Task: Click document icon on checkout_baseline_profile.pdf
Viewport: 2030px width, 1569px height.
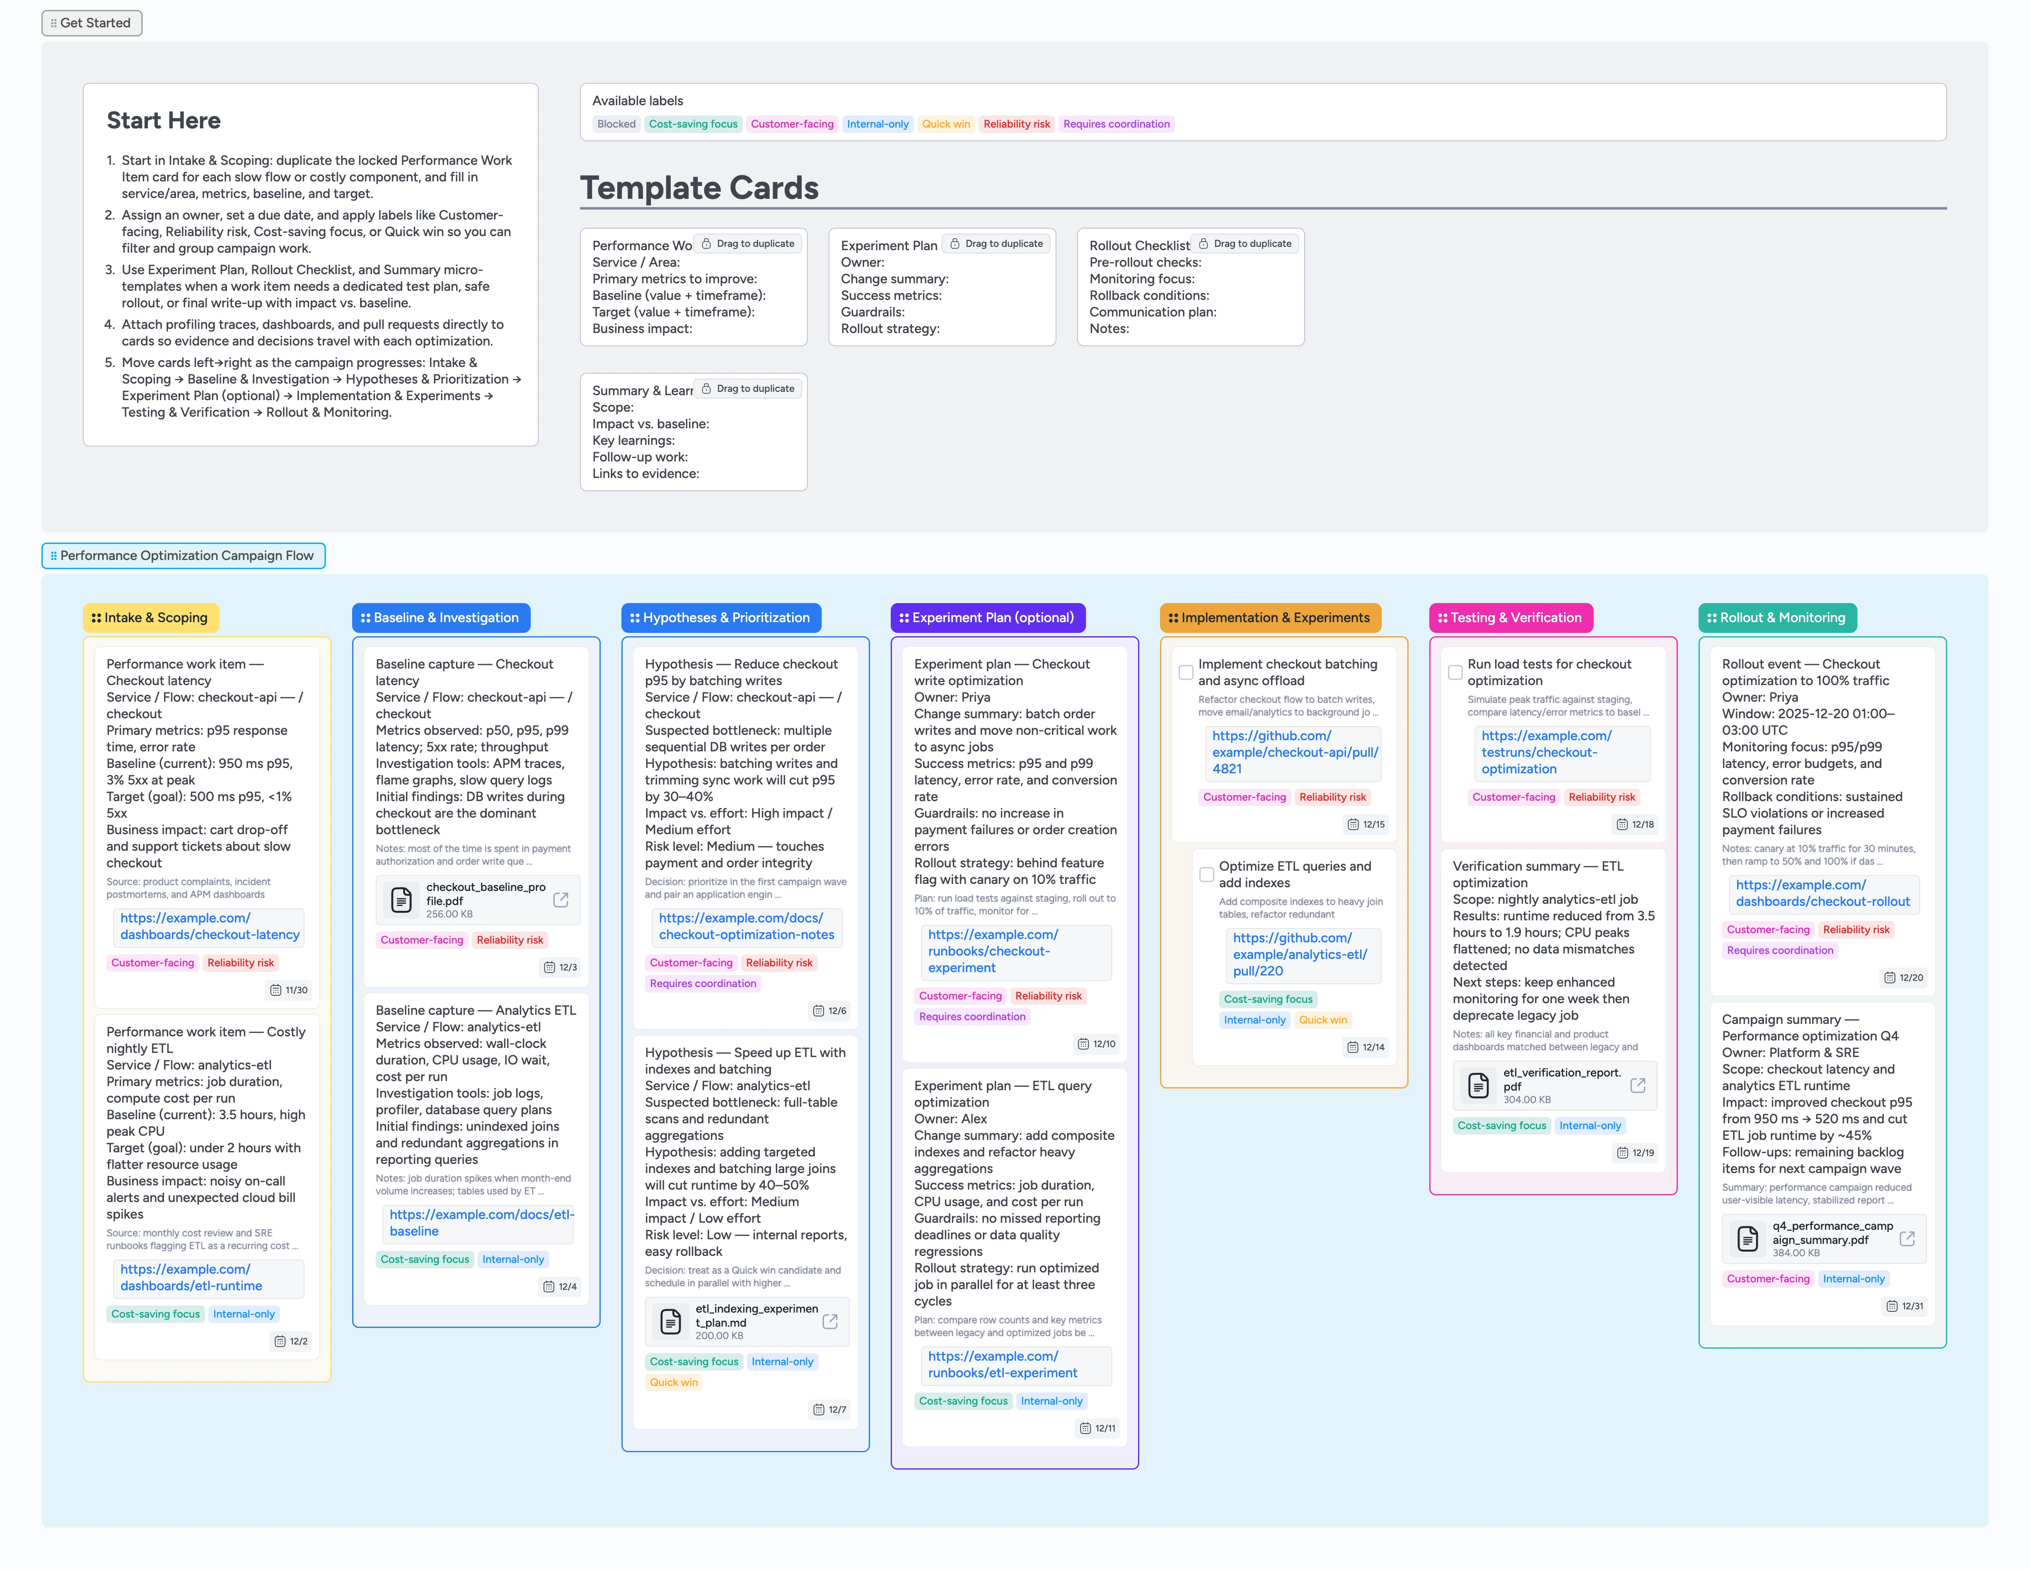Action: point(401,899)
